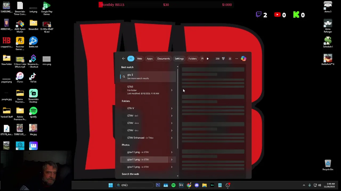Click the taskbar search box with GTA 5

[x=135, y=185]
